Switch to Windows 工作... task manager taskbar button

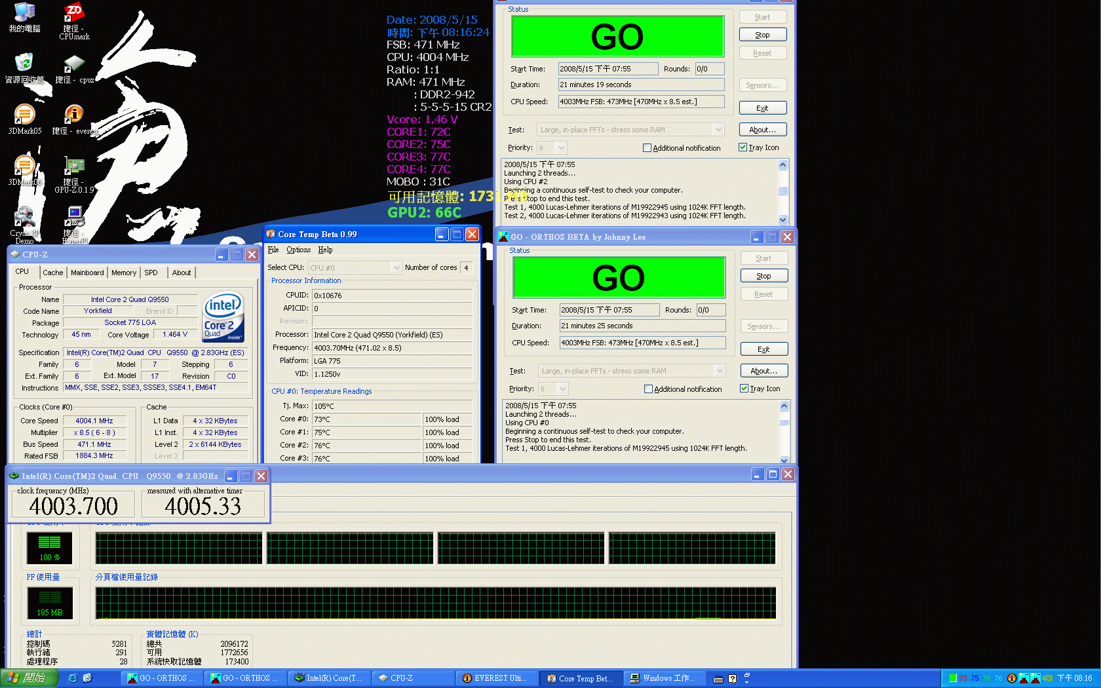[x=664, y=678]
